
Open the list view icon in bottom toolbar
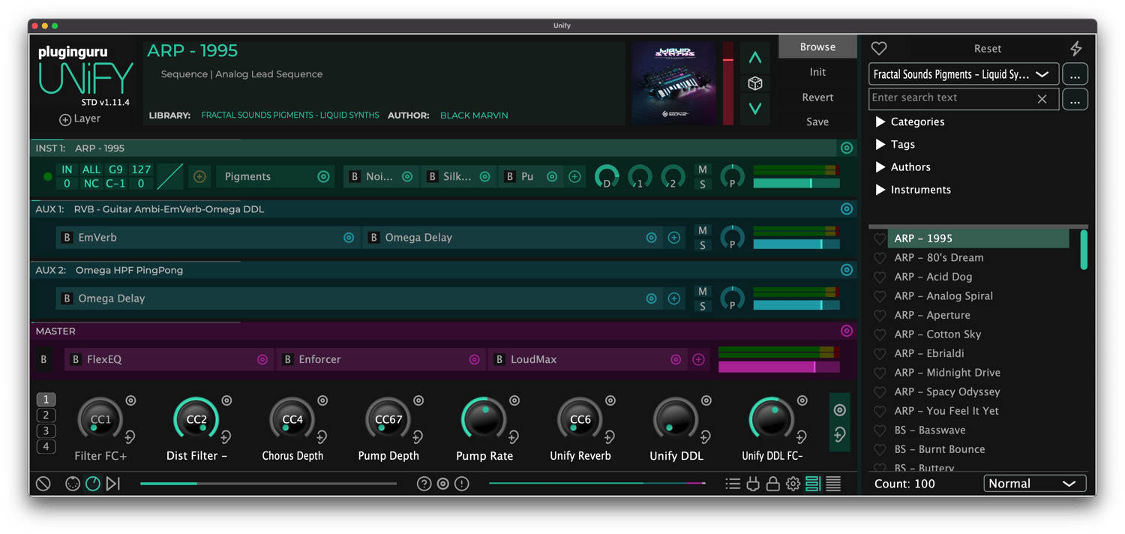tap(733, 484)
